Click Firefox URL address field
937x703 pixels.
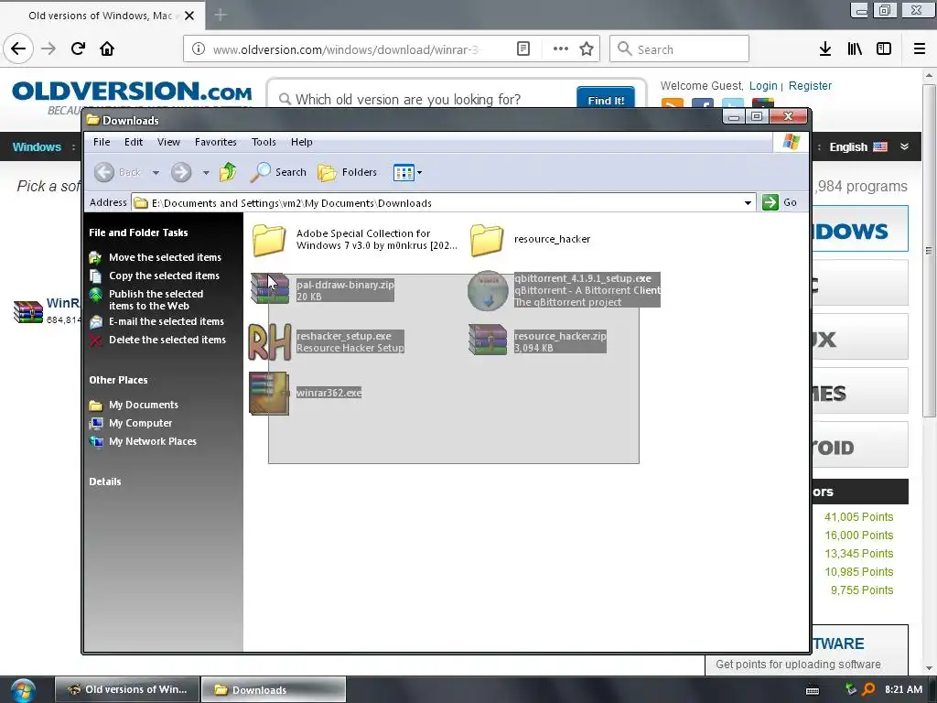[345, 49]
